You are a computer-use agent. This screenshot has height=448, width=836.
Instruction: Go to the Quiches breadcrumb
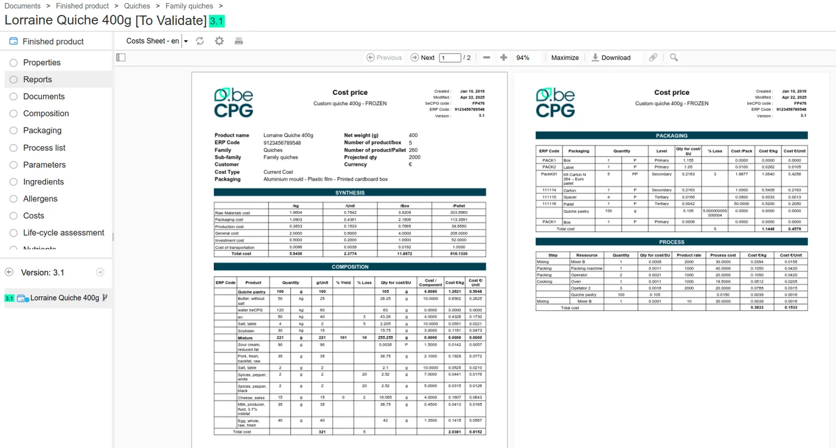coord(137,6)
